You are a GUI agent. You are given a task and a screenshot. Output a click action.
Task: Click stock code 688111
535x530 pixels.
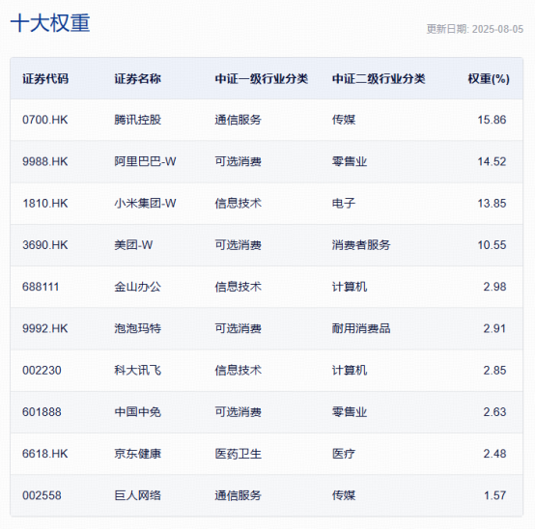pyautogui.click(x=41, y=287)
